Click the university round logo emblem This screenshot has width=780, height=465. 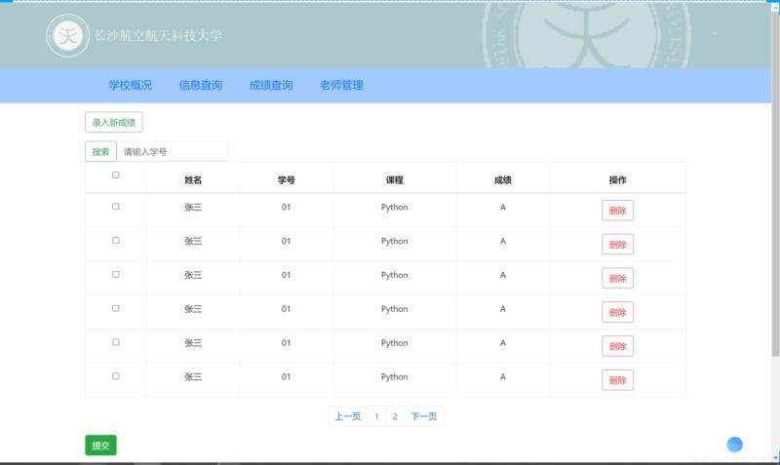pos(68,36)
